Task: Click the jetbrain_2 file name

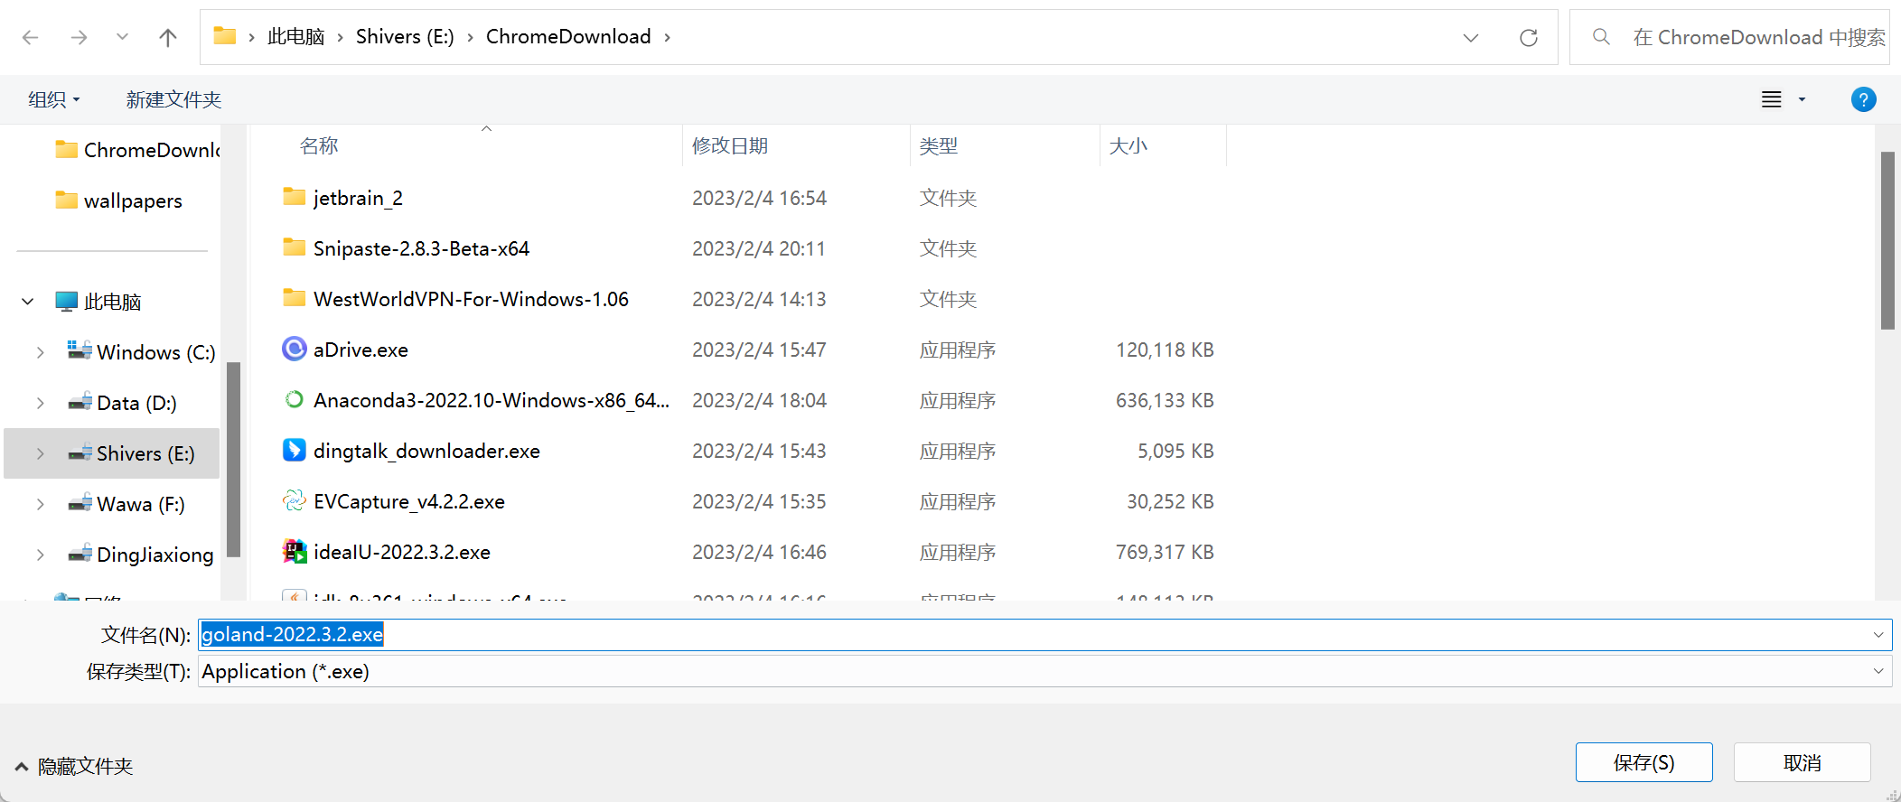Action: (358, 198)
